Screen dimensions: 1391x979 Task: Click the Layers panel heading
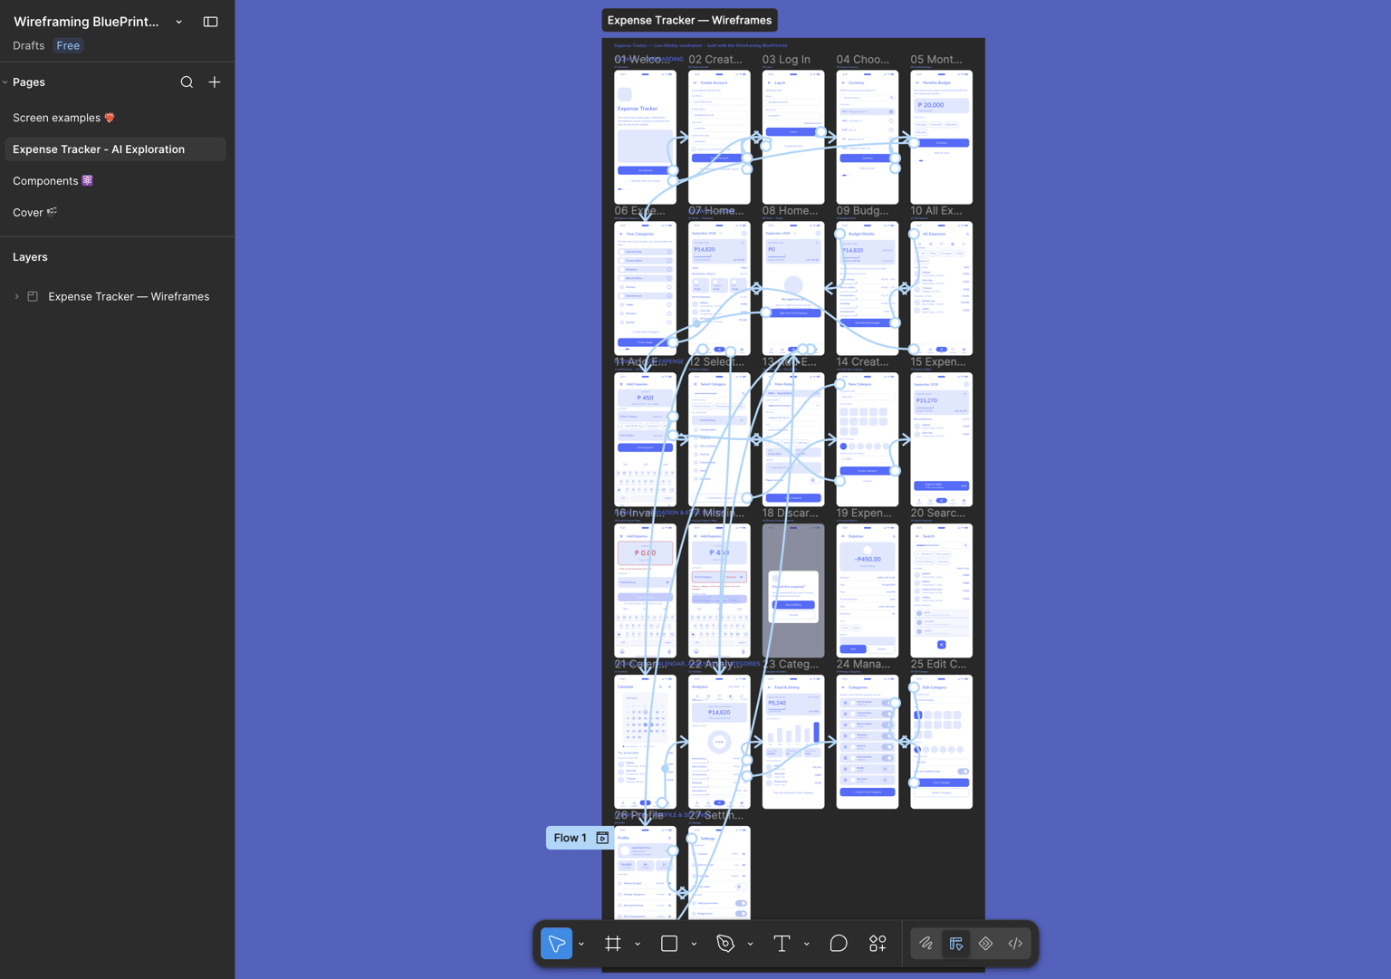pyautogui.click(x=30, y=257)
